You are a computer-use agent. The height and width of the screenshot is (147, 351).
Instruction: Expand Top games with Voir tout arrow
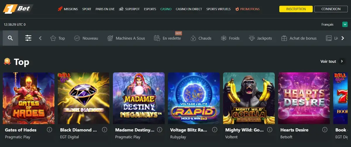click(342, 61)
